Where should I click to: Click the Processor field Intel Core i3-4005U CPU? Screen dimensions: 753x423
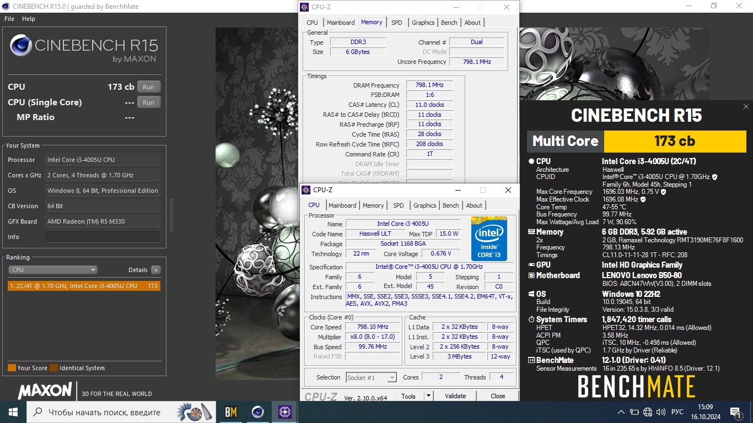click(x=103, y=160)
